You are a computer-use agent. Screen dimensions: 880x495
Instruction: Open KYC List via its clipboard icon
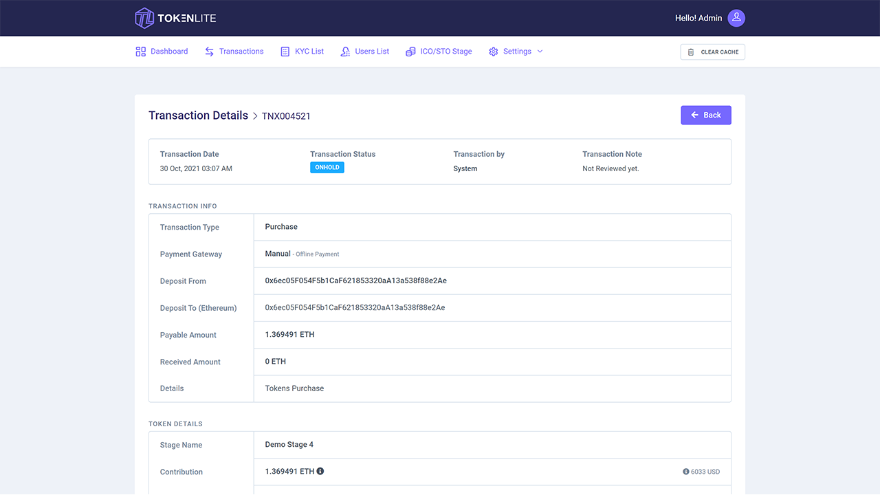[284, 51]
